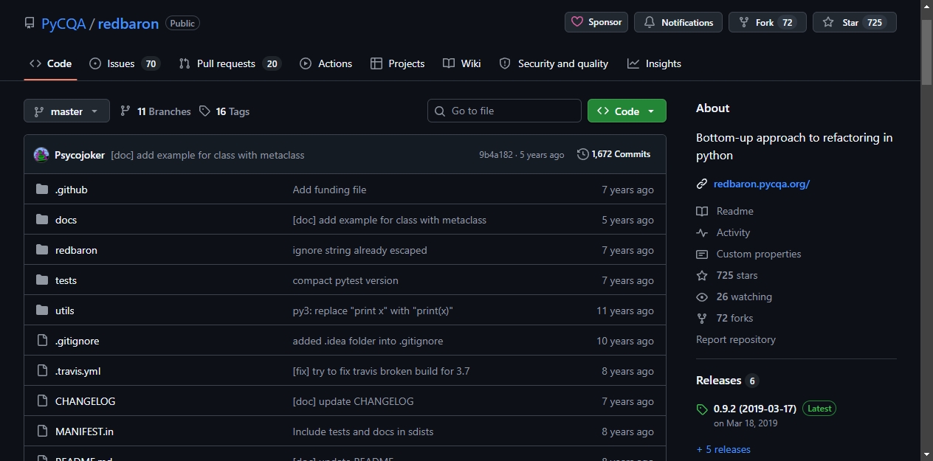Open the redbaron repository link
This screenshot has height=461, width=933.
(128, 24)
